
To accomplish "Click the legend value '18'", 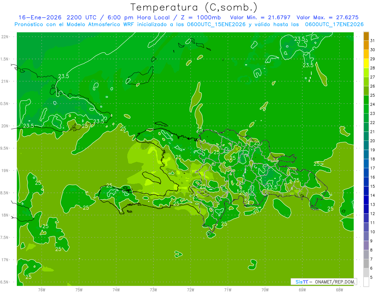I will point(372,159).
